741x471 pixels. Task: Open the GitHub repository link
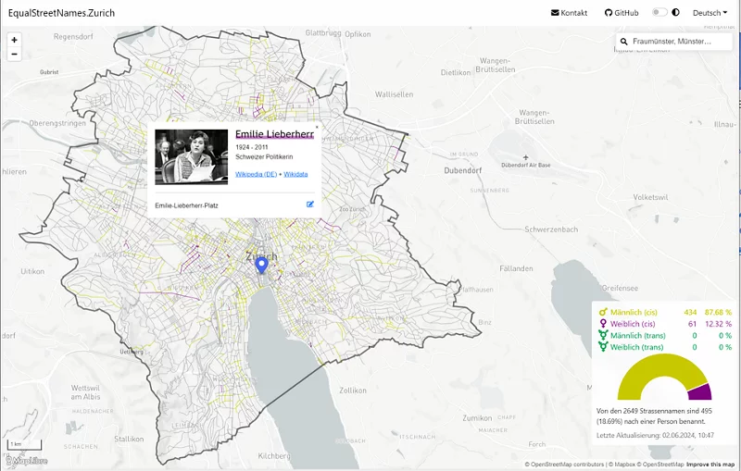point(622,13)
